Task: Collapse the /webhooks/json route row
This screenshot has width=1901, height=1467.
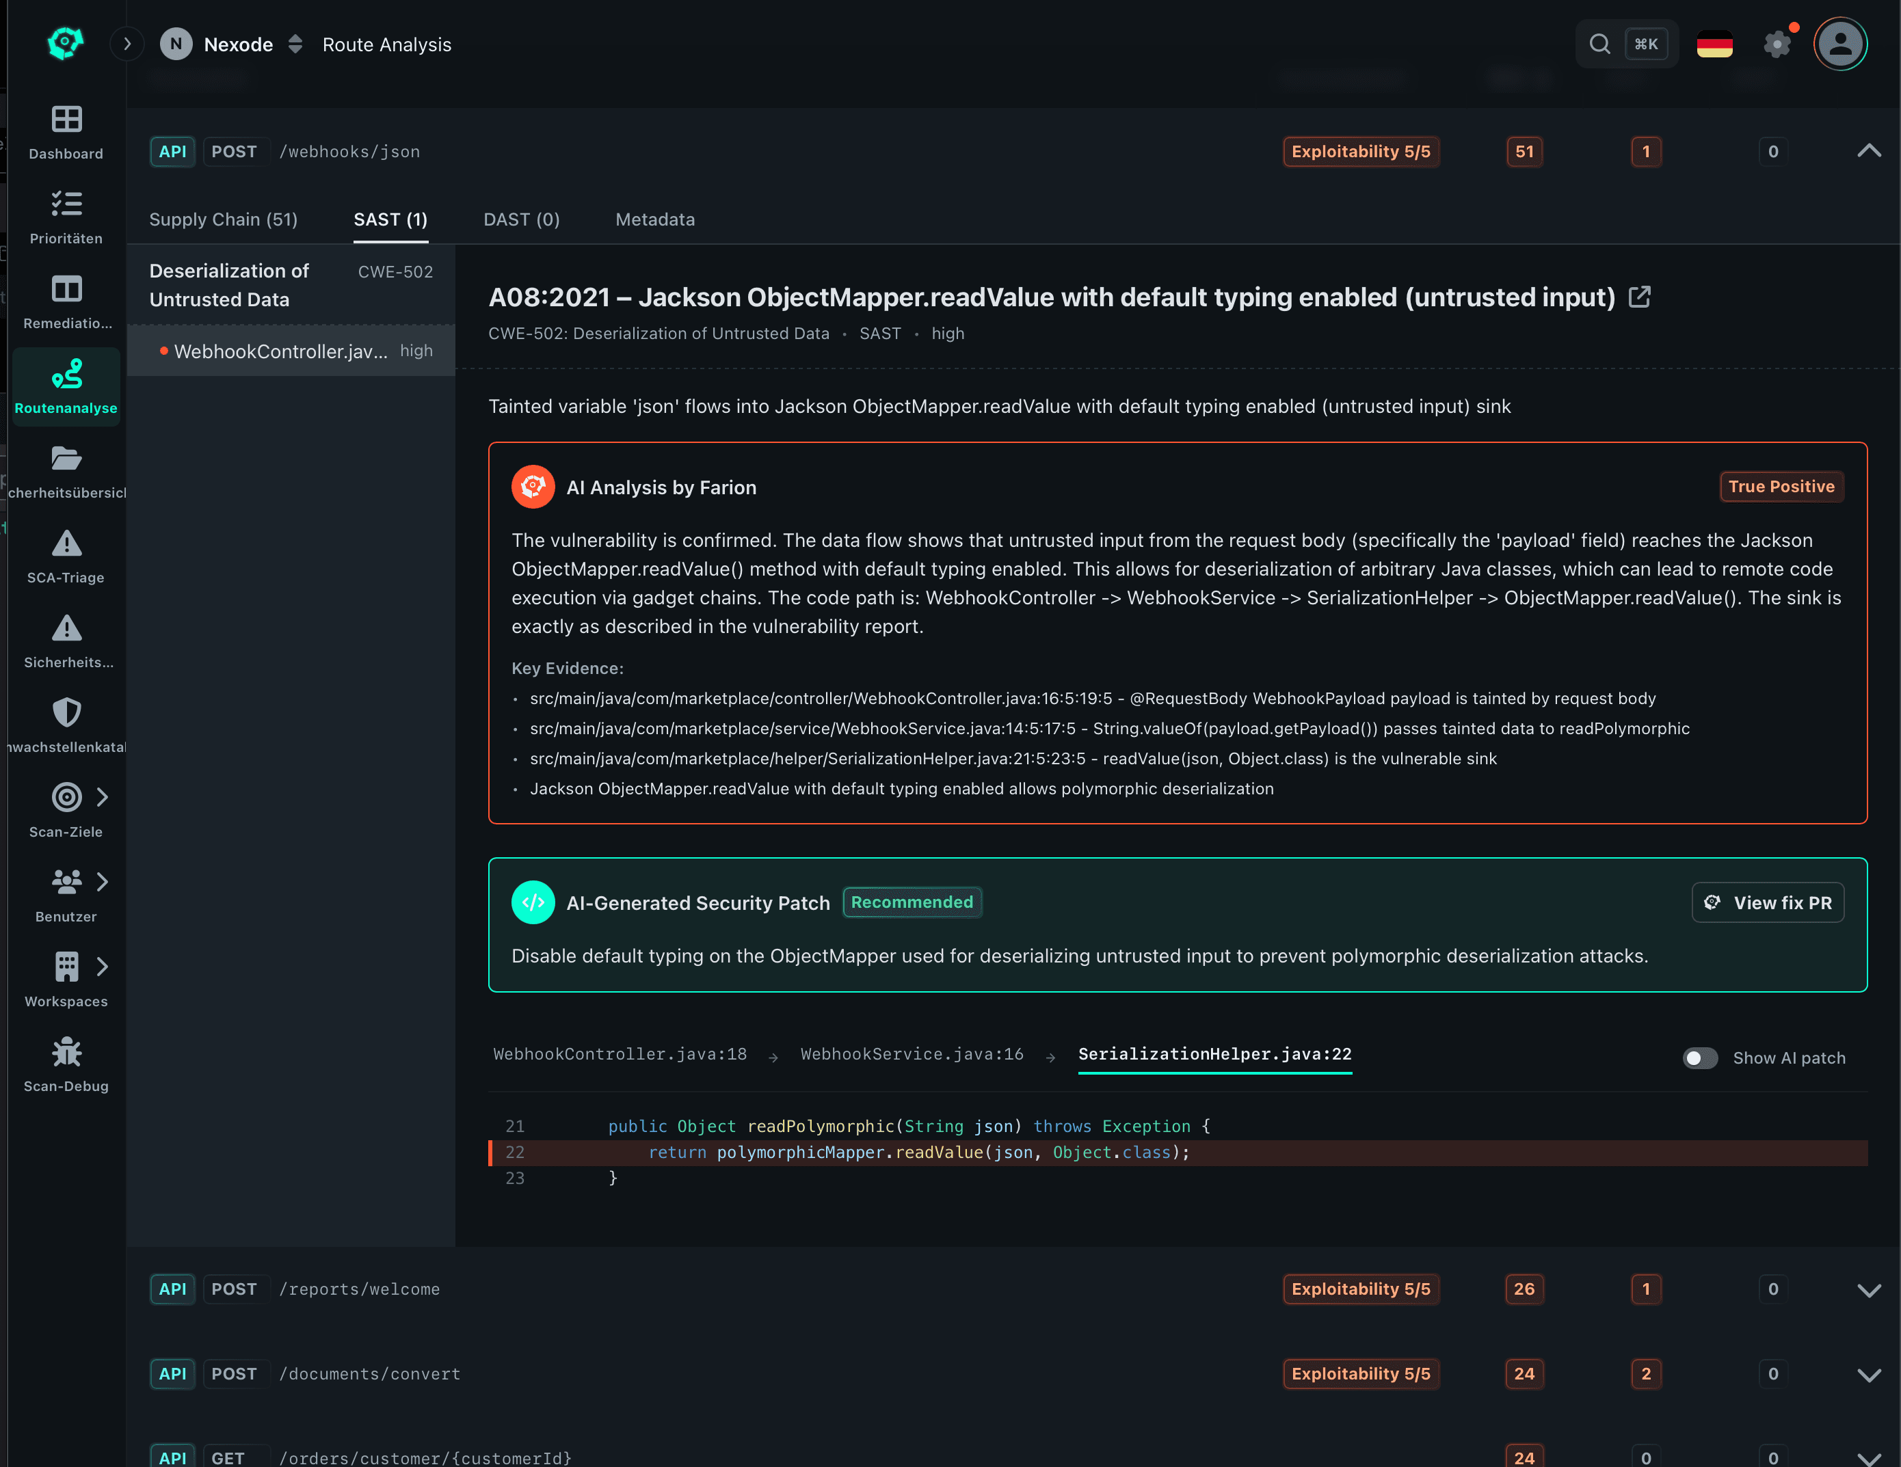Action: coord(1869,151)
